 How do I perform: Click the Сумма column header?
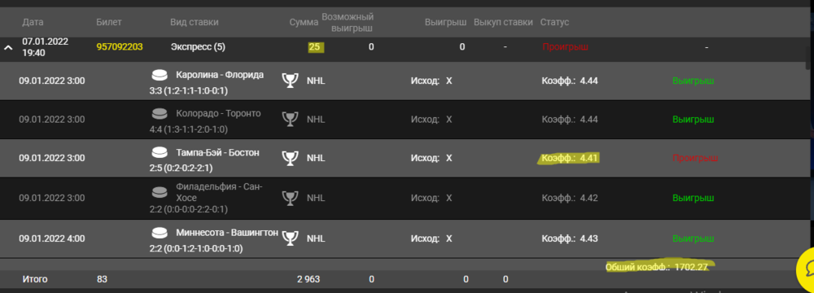pyautogui.click(x=304, y=22)
